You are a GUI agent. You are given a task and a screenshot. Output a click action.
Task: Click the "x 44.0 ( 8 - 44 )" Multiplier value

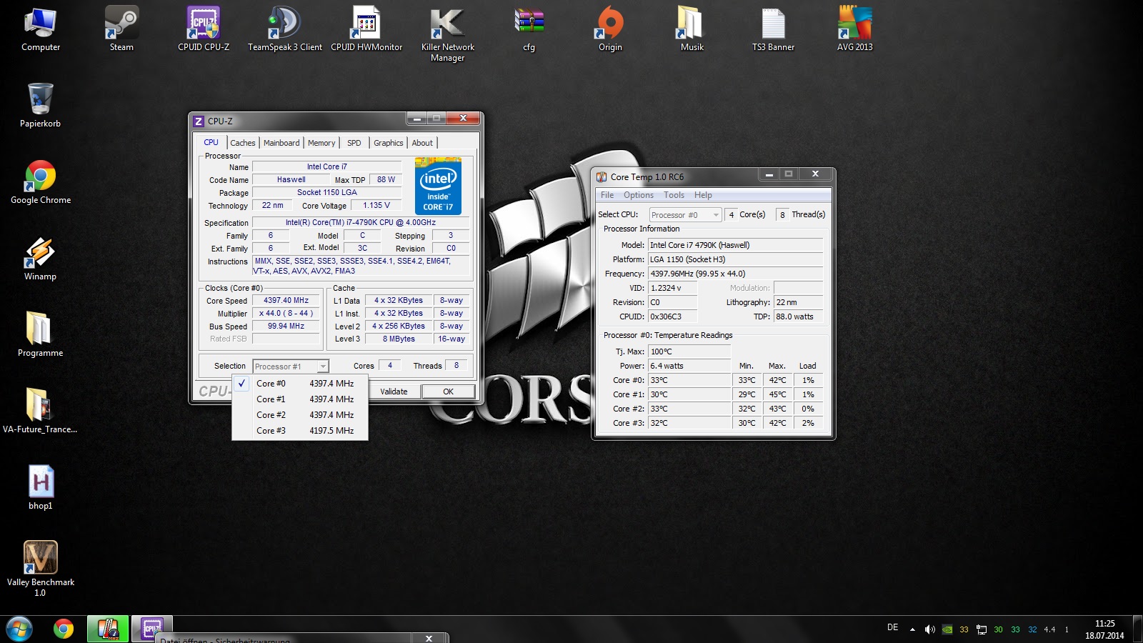click(286, 314)
